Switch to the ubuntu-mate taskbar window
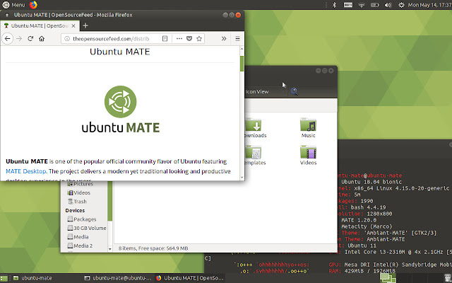Image resolution: width=452 pixels, height=283 pixels. [x=32, y=278]
